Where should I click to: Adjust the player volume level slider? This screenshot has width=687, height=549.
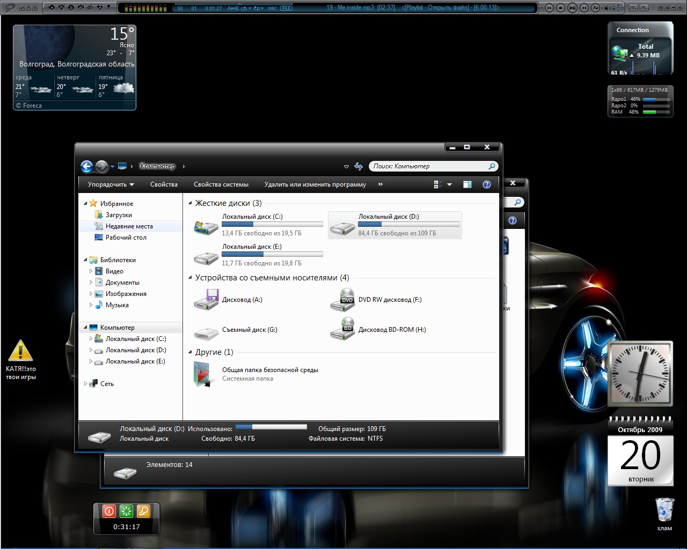pos(618,8)
